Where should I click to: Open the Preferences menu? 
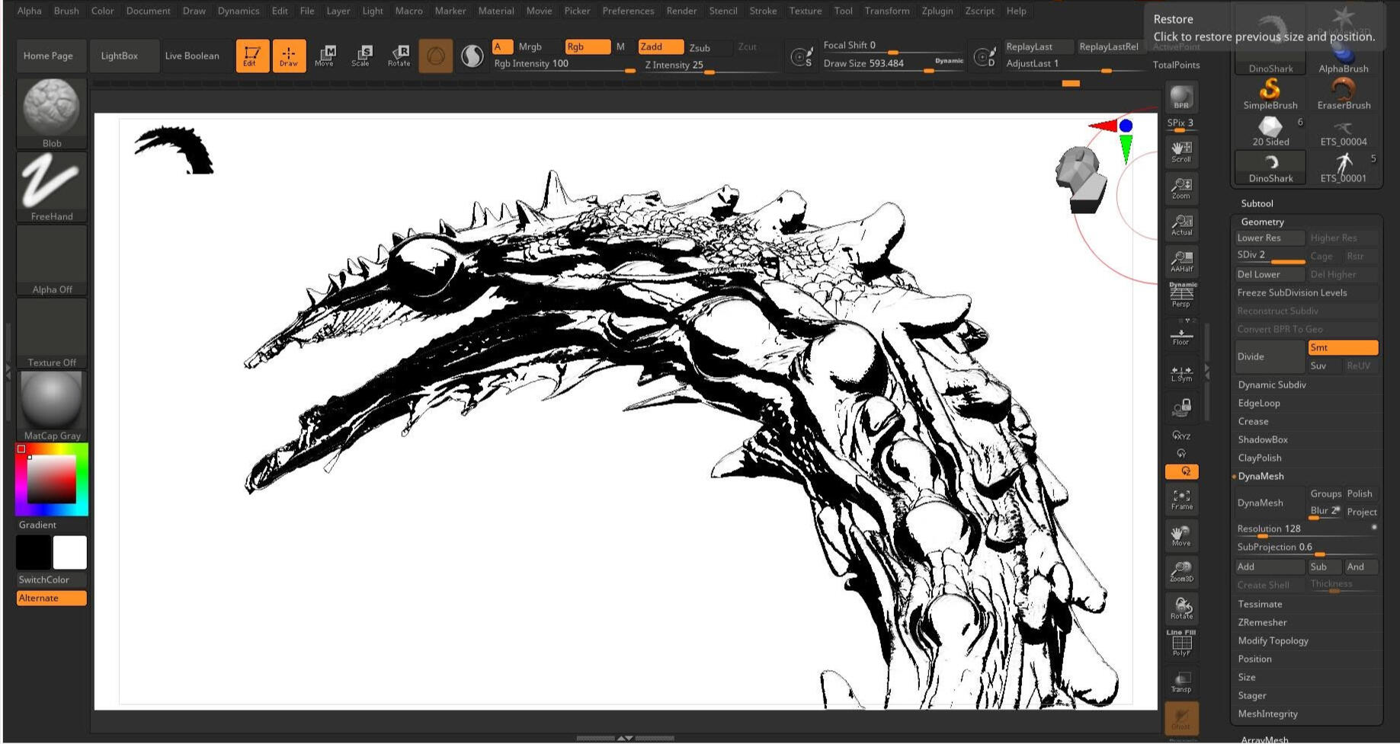[628, 11]
